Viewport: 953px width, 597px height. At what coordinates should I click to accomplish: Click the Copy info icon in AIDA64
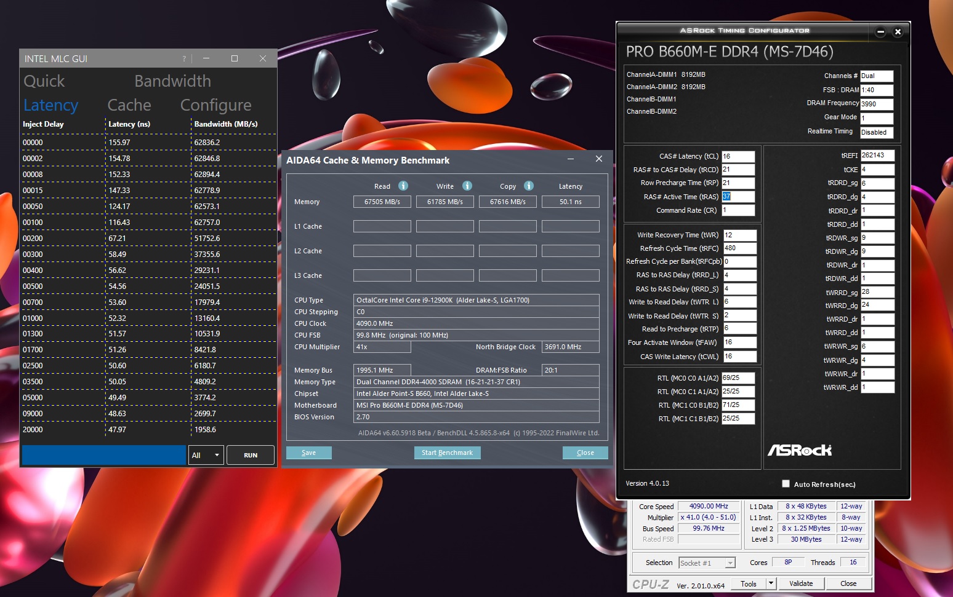click(529, 186)
